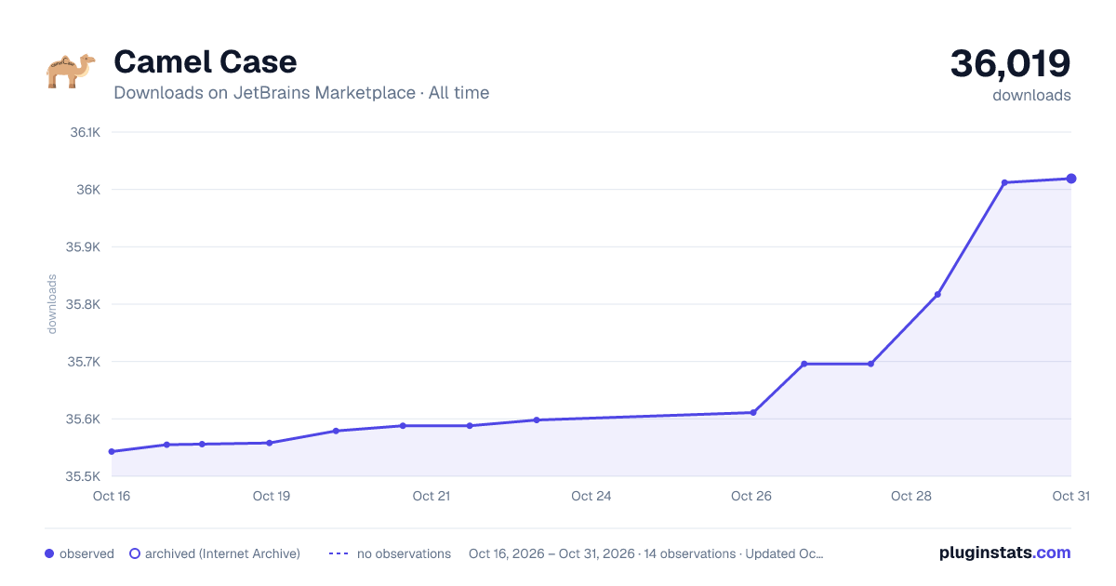Click the Oct 24 x-axis label
The image size is (1116, 586).
[591, 496]
